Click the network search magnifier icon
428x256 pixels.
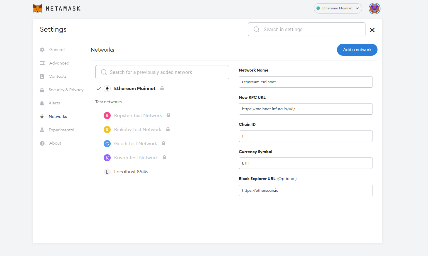[104, 72]
